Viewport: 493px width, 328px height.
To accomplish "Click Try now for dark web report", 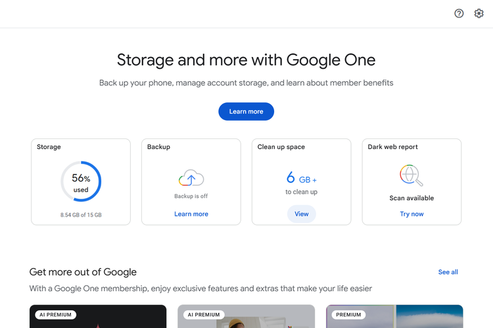I will [x=411, y=214].
